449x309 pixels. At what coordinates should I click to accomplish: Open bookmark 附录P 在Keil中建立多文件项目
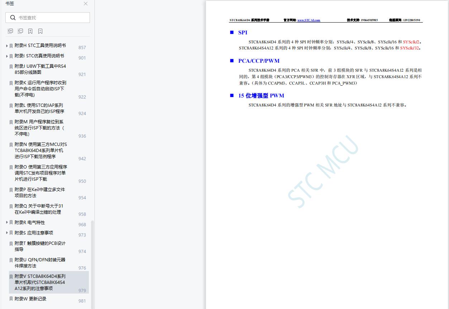click(40, 192)
